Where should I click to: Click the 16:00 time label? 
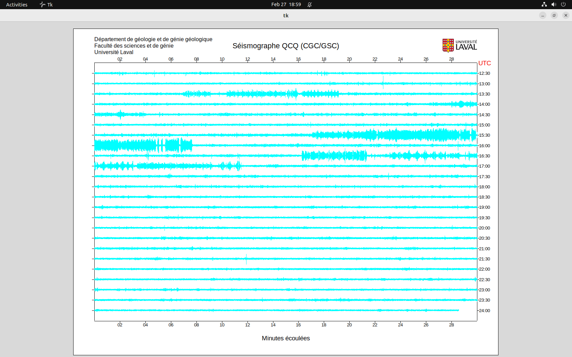pyautogui.click(x=484, y=146)
